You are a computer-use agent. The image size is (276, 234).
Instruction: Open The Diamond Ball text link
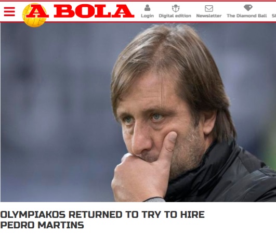click(247, 16)
